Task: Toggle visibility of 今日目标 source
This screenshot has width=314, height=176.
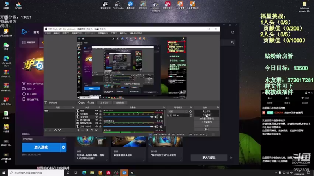Action: (97, 114)
